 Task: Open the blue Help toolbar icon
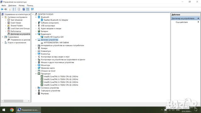[24, 9]
